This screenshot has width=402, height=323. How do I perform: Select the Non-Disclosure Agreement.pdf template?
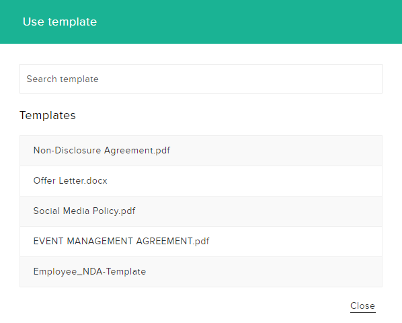(x=201, y=151)
